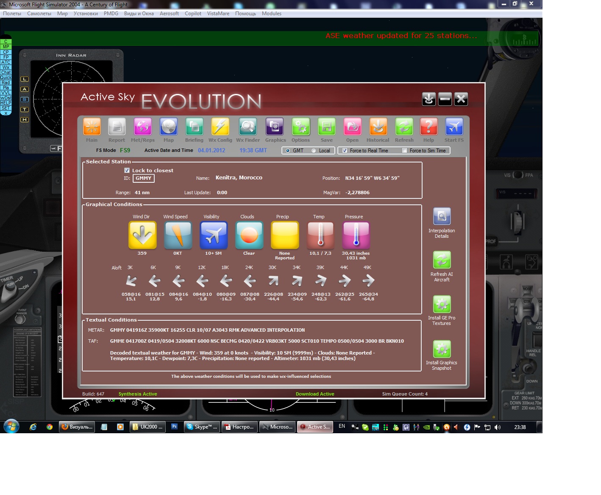Image resolution: width=601 pixels, height=495 pixels.
Task: Click the Chat button in left sidebar
Action: click(6, 72)
